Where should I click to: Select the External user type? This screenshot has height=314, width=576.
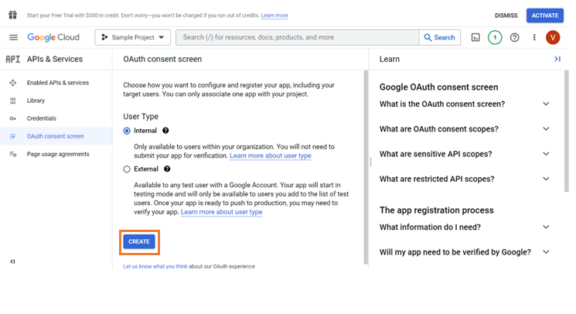[x=128, y=169]
